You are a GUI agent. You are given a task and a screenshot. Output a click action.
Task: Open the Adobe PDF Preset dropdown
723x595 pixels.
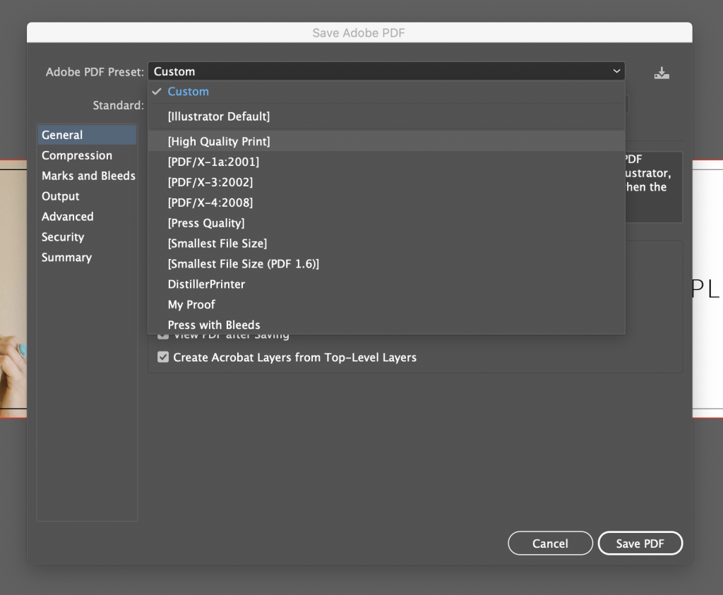(x=386, y=71)
